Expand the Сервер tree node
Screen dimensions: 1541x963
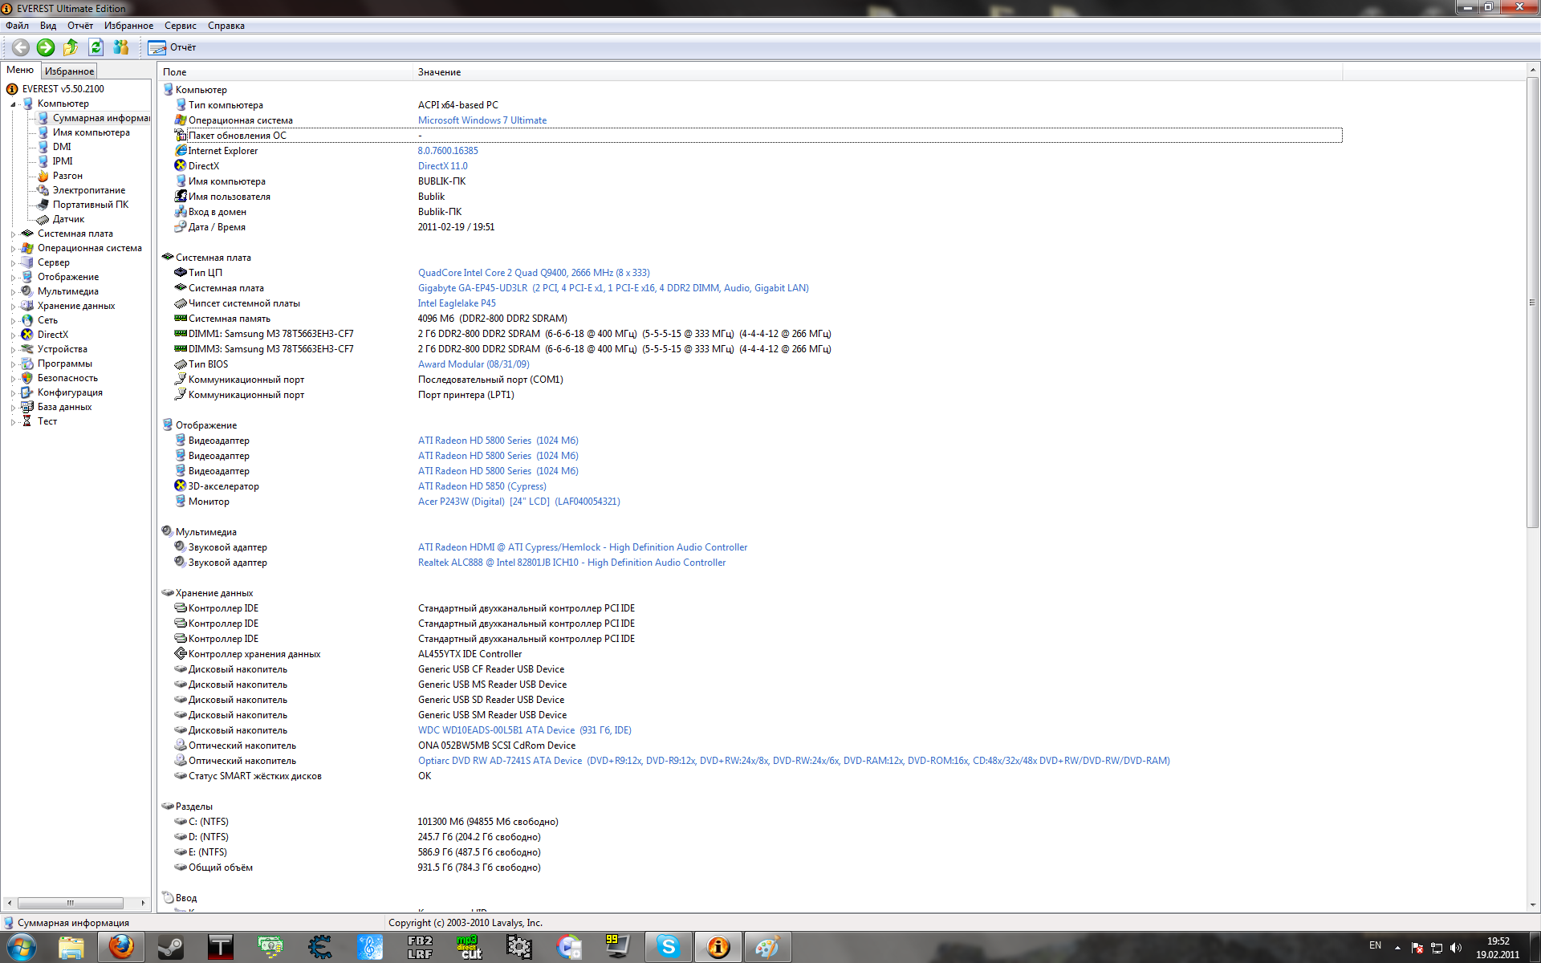(14, 263)
